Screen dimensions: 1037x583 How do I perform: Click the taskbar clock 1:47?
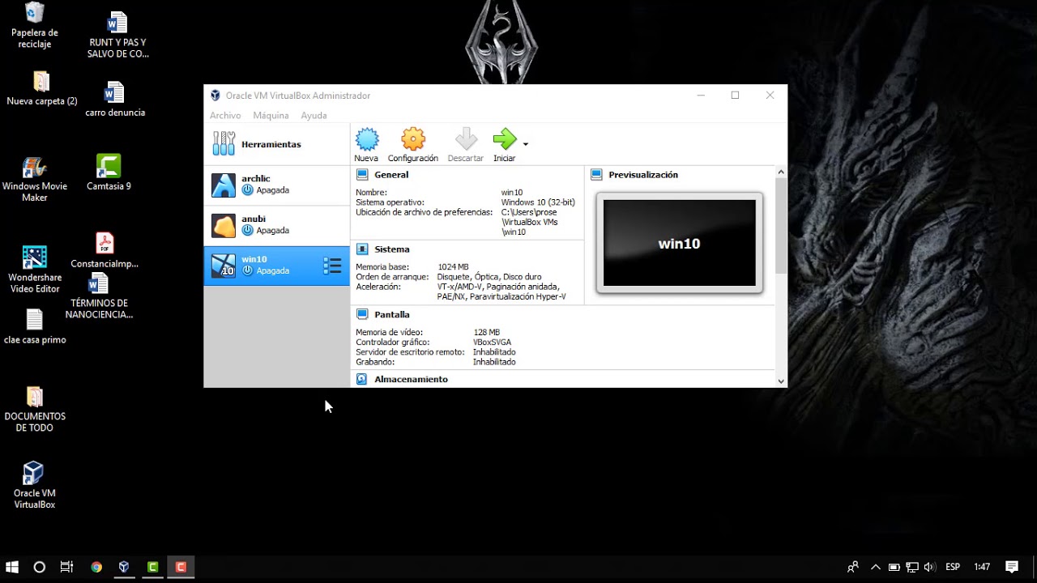pyautogui.click(x=982, y=567)
